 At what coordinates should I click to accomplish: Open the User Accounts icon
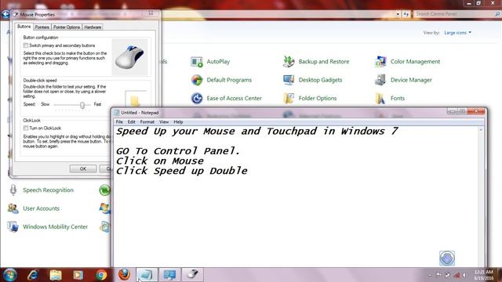[x=13, y=208]
